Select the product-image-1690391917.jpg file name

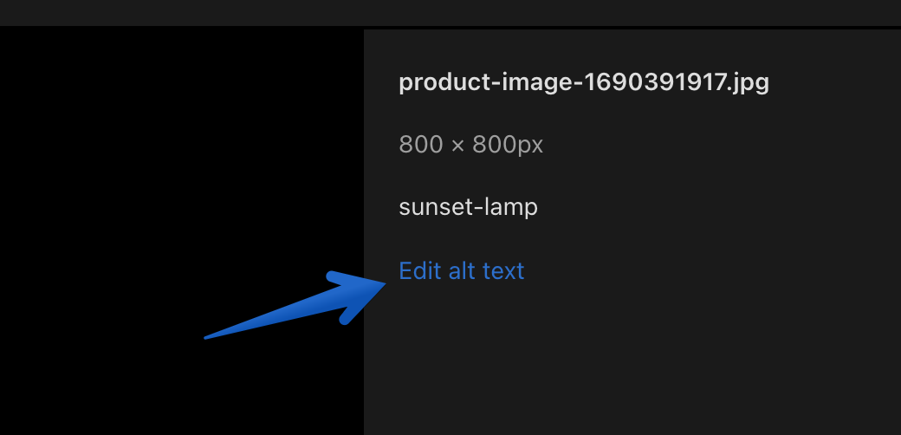click(x=583, y=82)
